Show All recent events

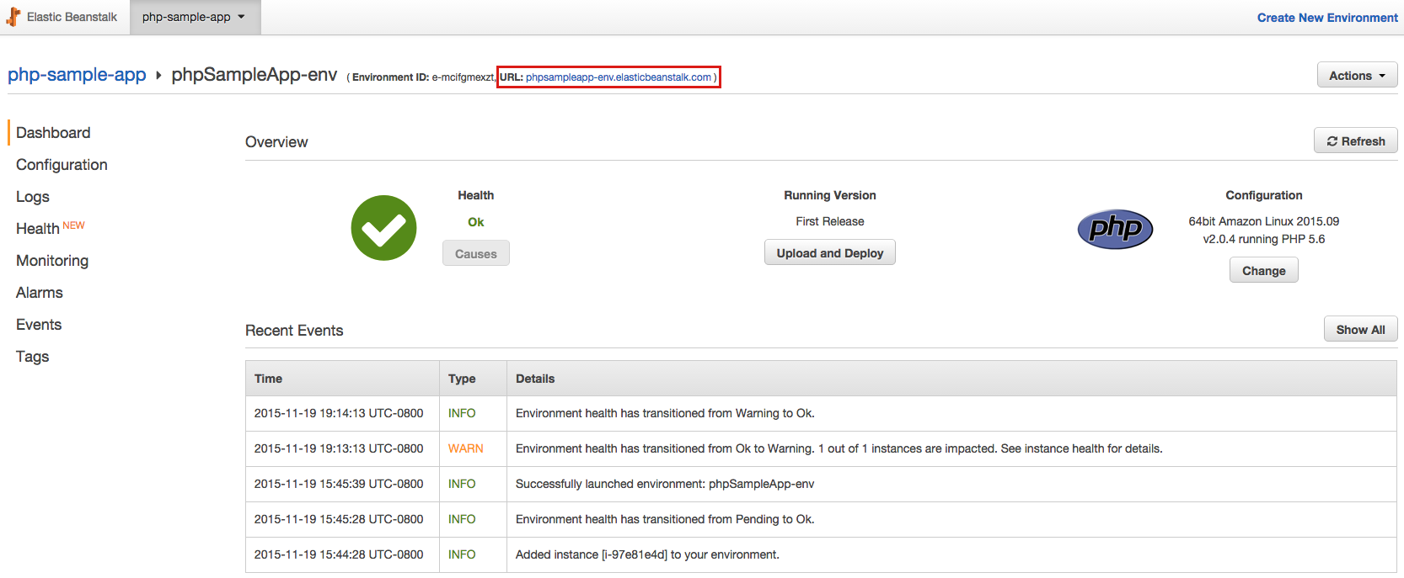tap(1360, 329)
